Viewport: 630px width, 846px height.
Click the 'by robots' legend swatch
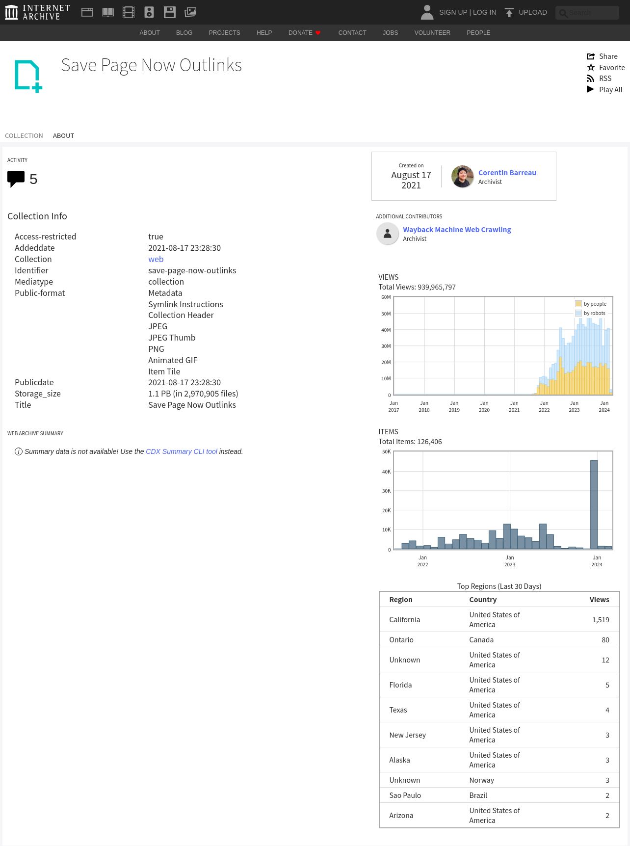tap(578, 313)
